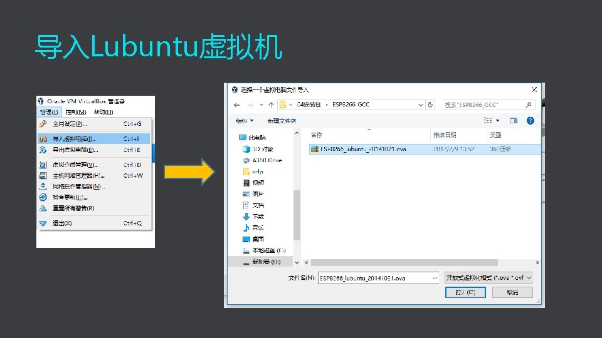Click the horizontal scrollbar in file list
602x338 pixels.
point(404,262)
